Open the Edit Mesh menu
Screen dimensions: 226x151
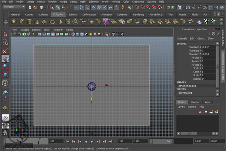tap(93, 2)
